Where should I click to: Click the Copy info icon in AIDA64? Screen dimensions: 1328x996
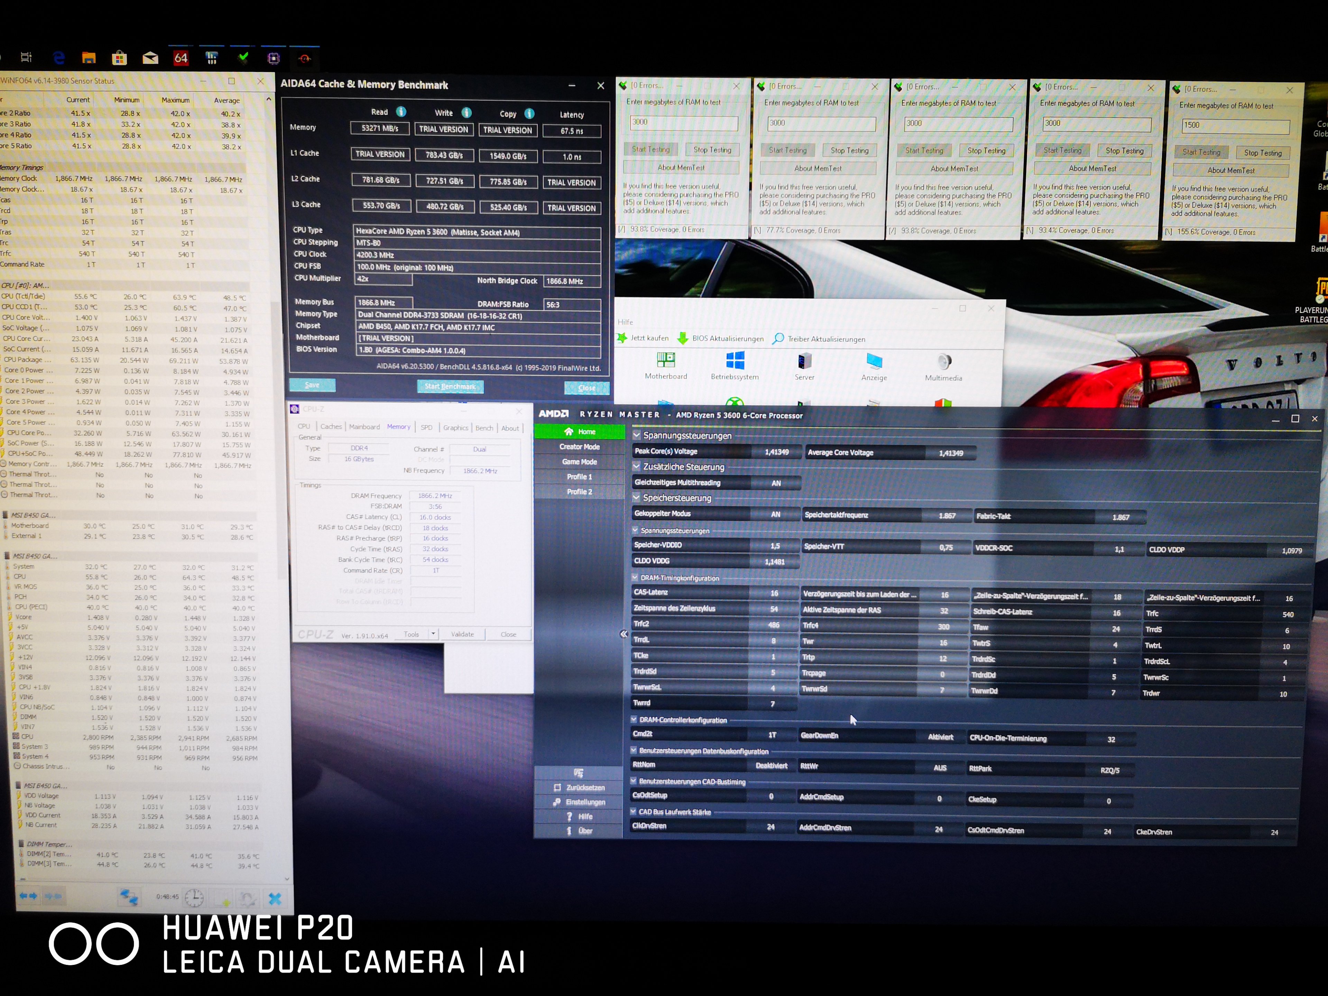529,113
